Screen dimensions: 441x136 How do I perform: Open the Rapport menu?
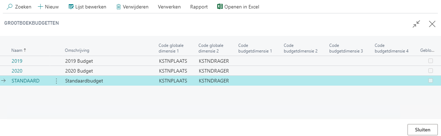pos(199,7)
